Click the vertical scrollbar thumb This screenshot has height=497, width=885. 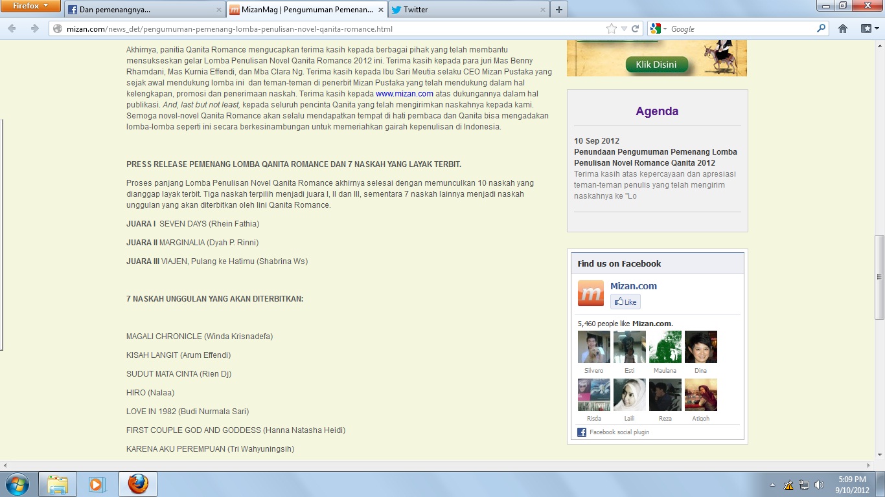[x=879, y=277]
